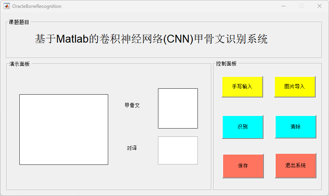Image resolution: width=329 pixels, height=196 pixels.
Task: Click the MATLAB logo in the title bar
Action: (x=6, y=6)
